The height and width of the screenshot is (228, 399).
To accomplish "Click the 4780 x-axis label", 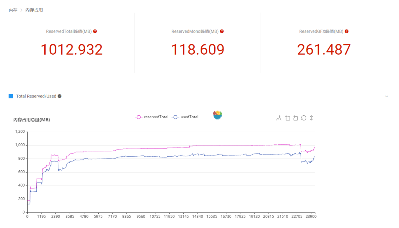I will pos(84,217).
